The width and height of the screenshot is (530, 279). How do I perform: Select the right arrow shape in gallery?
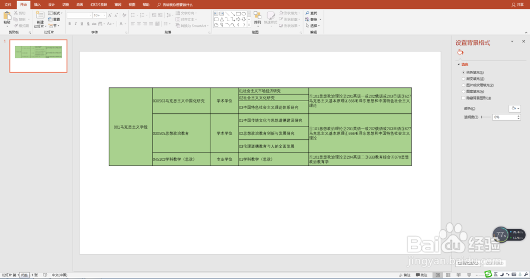pyautogui.click(x=238, y=19)
